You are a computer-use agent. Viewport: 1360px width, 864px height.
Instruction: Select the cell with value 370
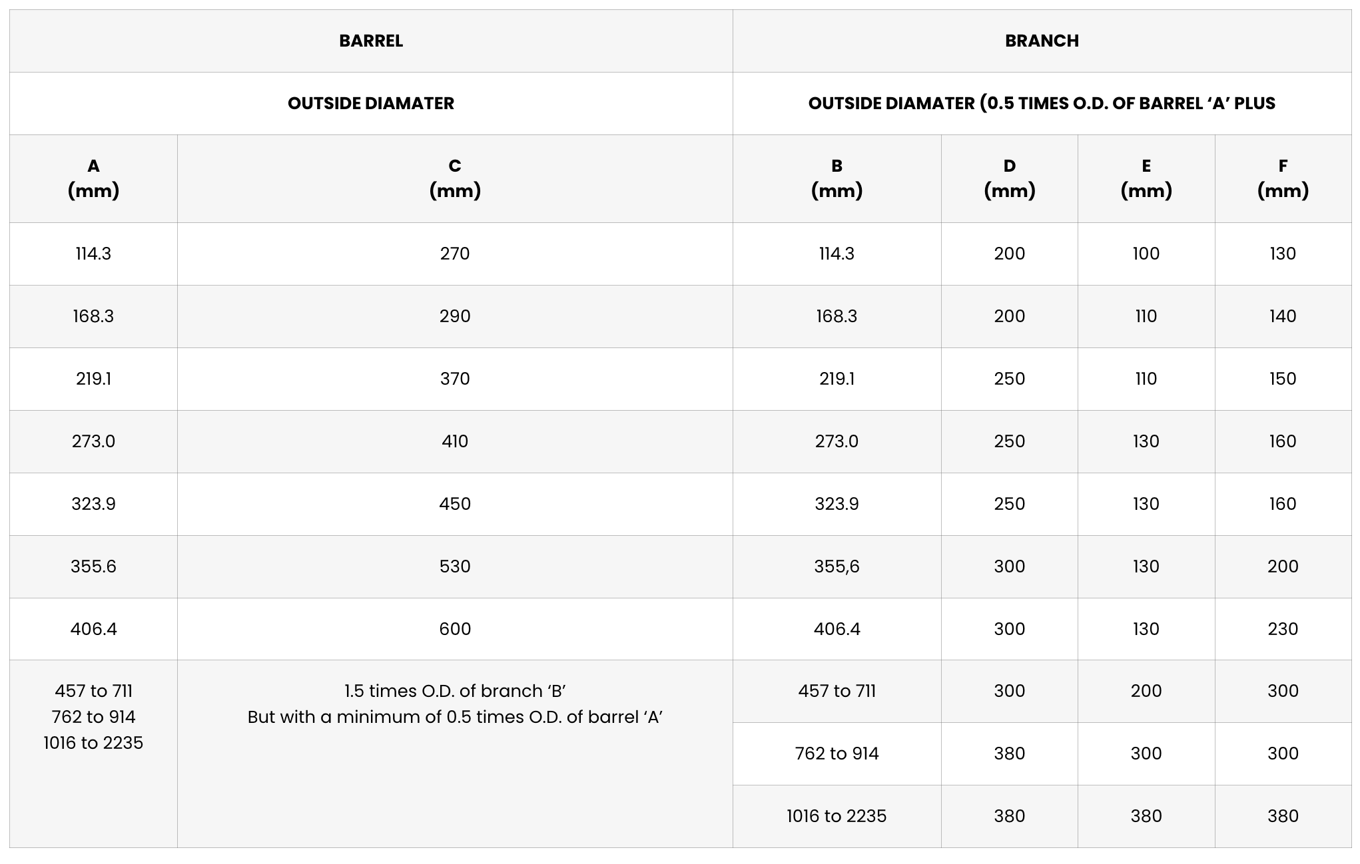455,379
